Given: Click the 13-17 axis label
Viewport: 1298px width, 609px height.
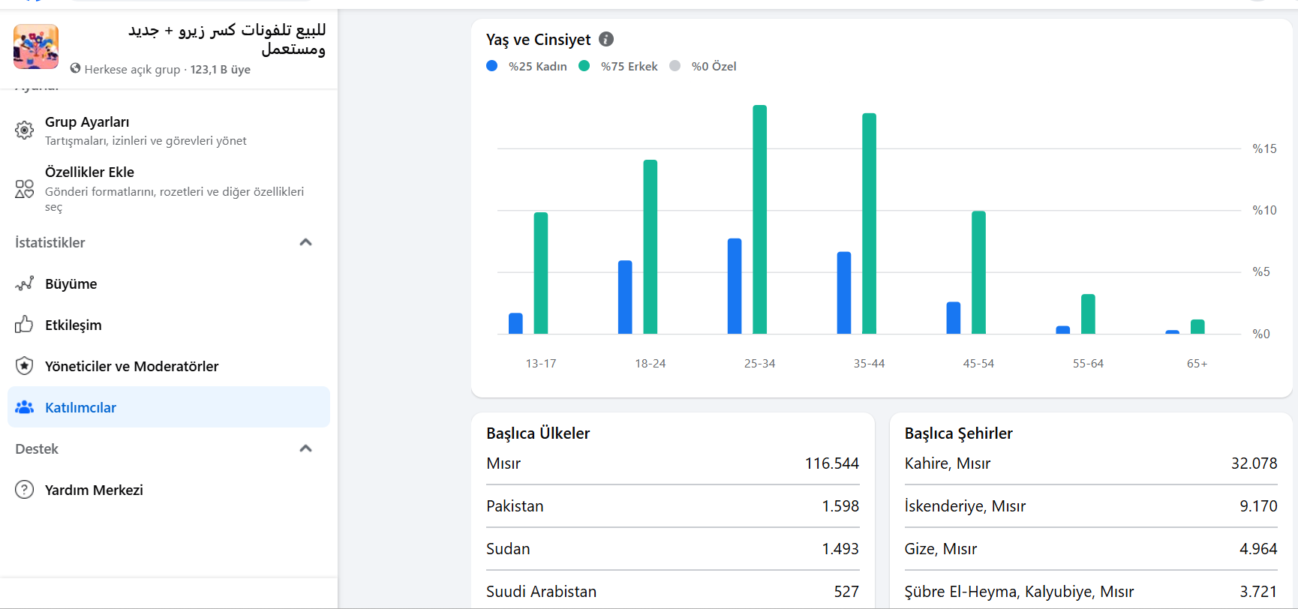Looking at the screenshot, I should (541, 363).
